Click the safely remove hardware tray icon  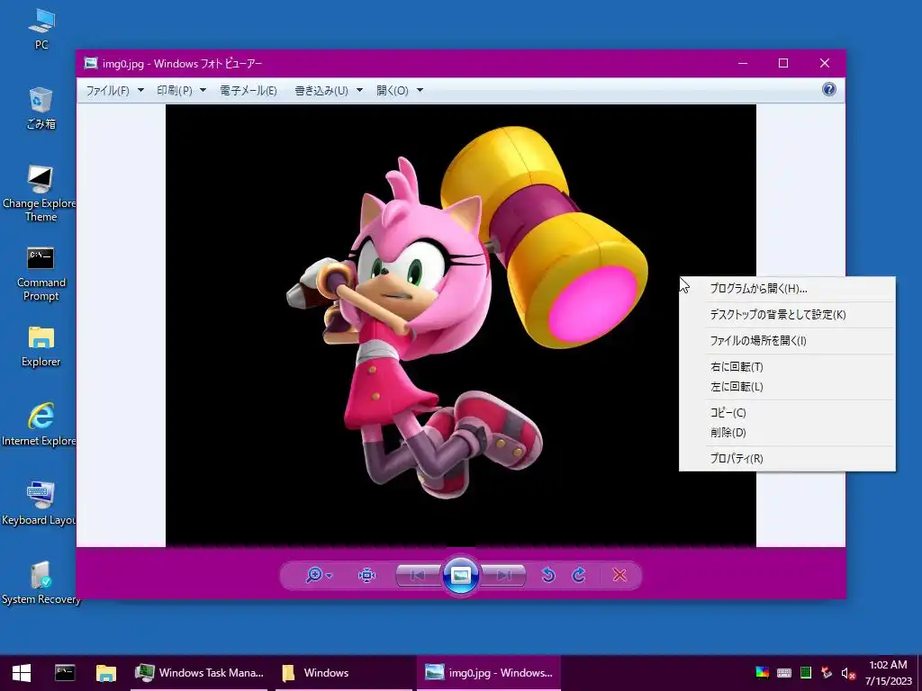[827, 673]
